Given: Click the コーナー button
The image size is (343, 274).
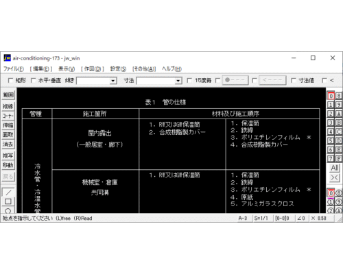Looking at the screenshot, I should click(x=8, y=116).
